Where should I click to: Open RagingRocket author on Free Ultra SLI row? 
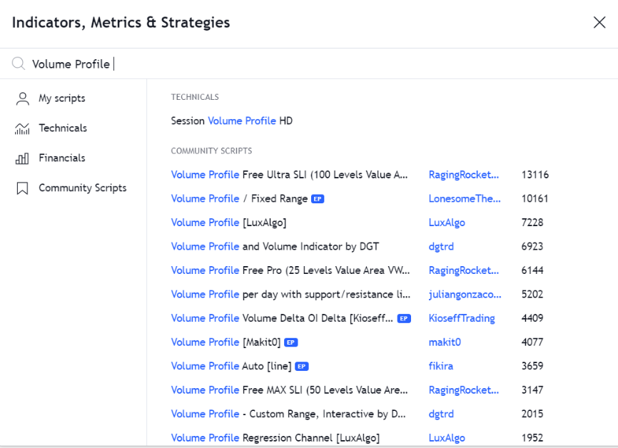[x=464, y=175]
